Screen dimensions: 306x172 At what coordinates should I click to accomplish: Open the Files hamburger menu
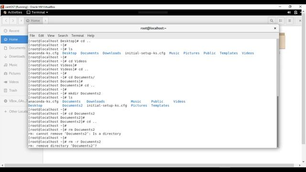pyautogui.click(x=290, y=21)
